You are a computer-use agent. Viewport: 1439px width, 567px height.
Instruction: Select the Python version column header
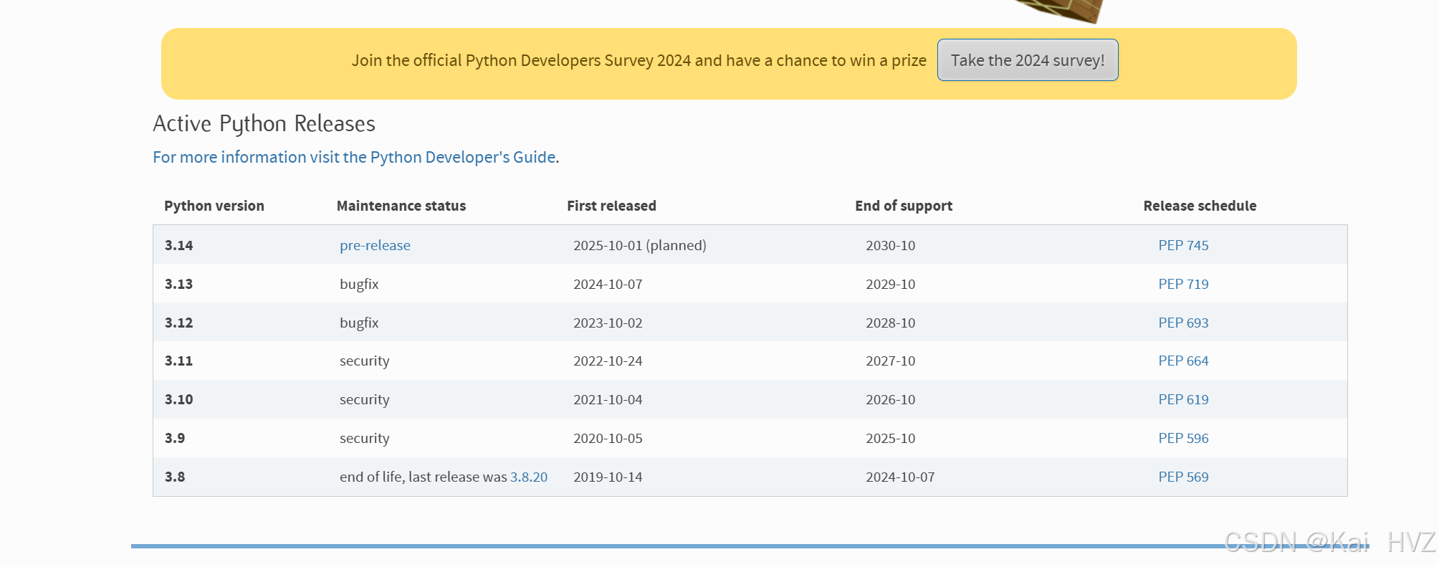(214, 206)
